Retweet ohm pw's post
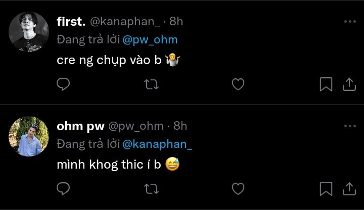 tap(151, 189)
